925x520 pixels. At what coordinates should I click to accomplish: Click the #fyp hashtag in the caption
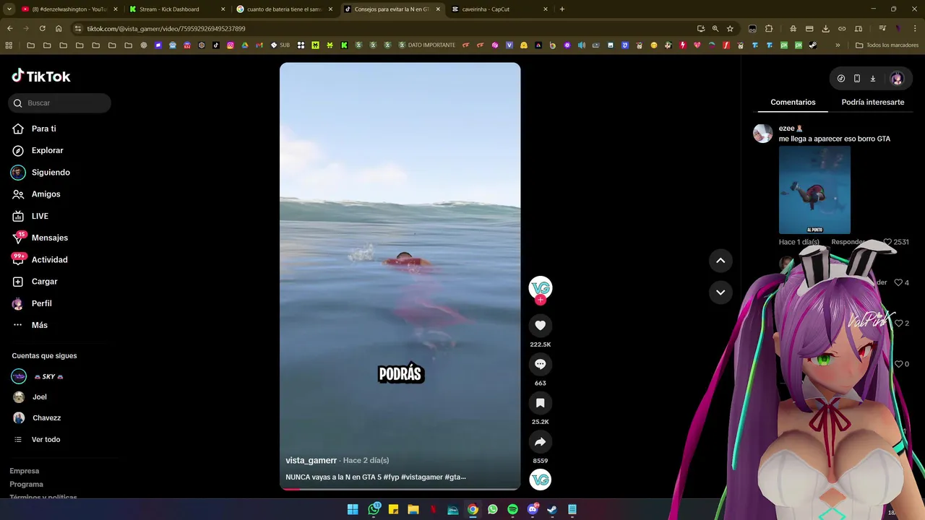(391, 477)
